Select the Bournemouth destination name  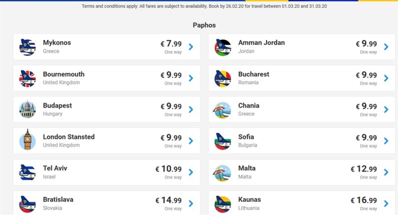click(64, 74)
